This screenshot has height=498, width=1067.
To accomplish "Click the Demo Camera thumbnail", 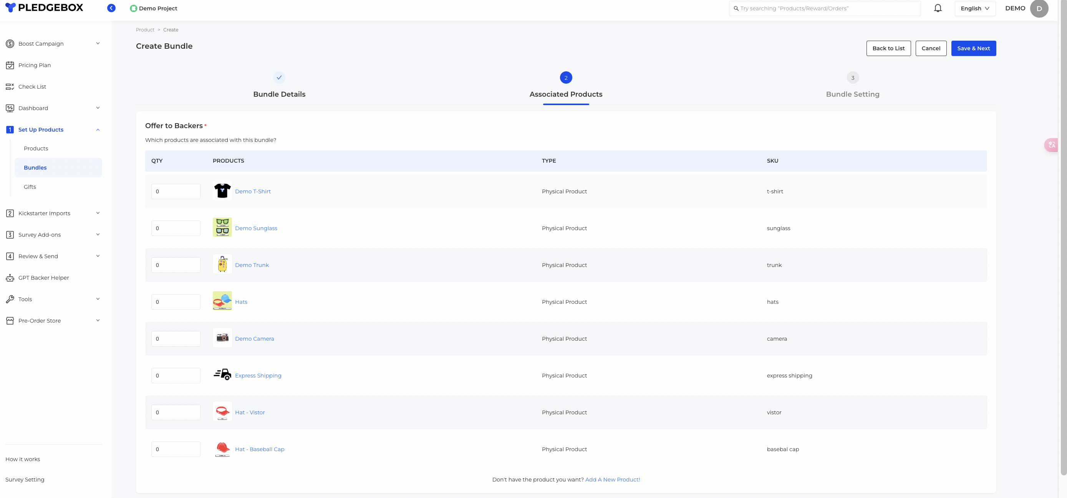I will pos(222,338).
